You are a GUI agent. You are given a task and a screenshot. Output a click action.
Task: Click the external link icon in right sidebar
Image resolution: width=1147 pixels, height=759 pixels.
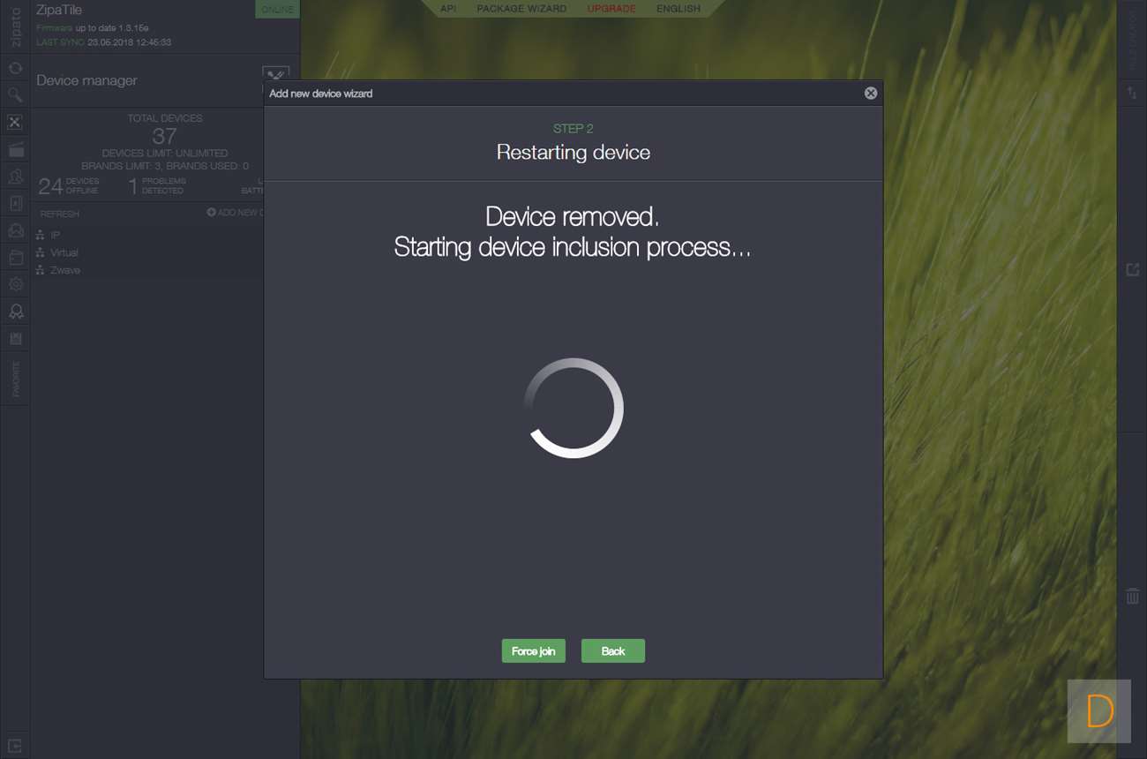pyautogui.click(x=1132, y=270)
